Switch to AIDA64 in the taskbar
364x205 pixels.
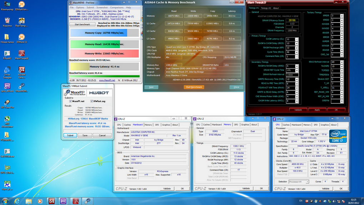point(51,201)
